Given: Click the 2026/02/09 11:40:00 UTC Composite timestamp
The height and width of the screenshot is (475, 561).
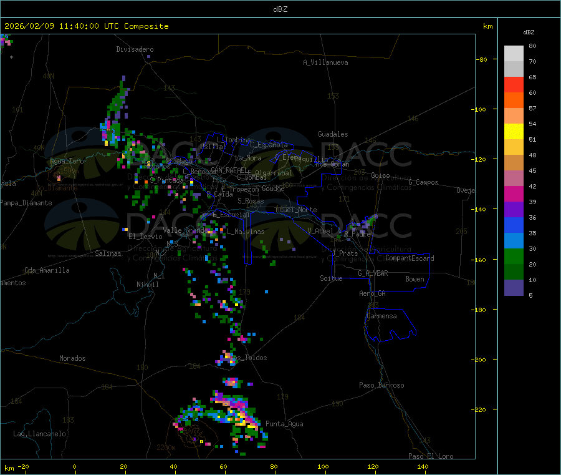Looking at the screenshot, I should pyautogui.click(x=86, y=26).
